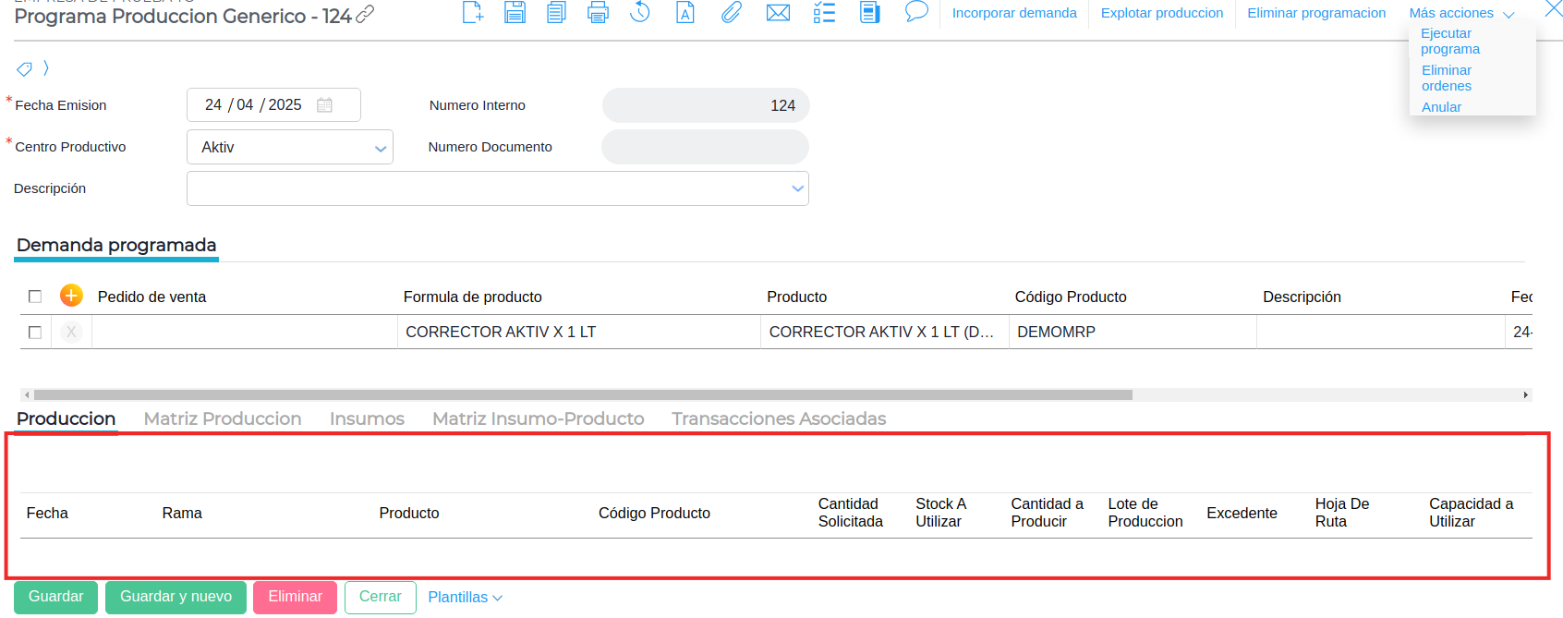The width and height of the screenshot is (1563, 618).
Task: Click the speech bubble comments icon
Action: (915, 12)
